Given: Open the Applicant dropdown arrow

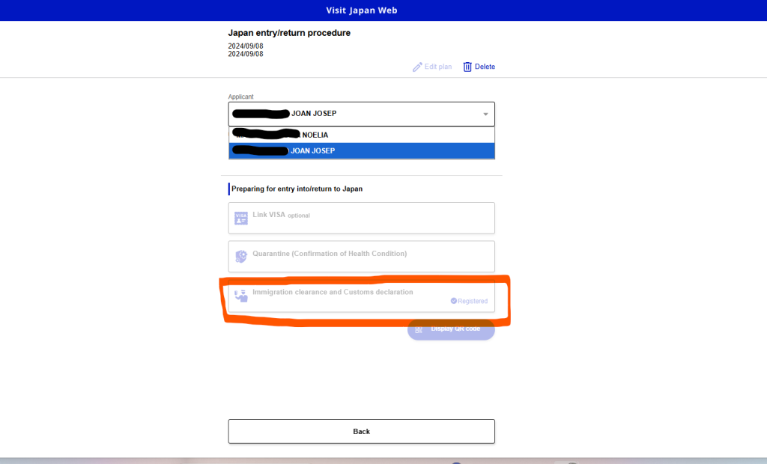Looking at the screenshot, I should click(485, 114).
